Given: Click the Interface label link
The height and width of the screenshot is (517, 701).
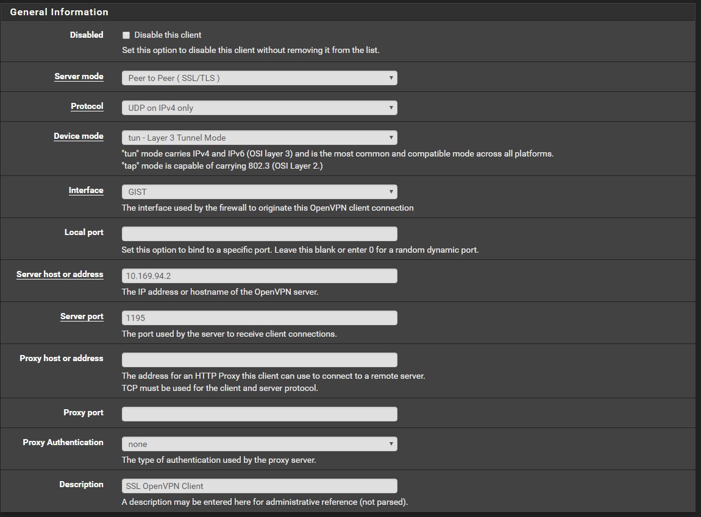Looking at the screenshot, I should coord(86,190).
